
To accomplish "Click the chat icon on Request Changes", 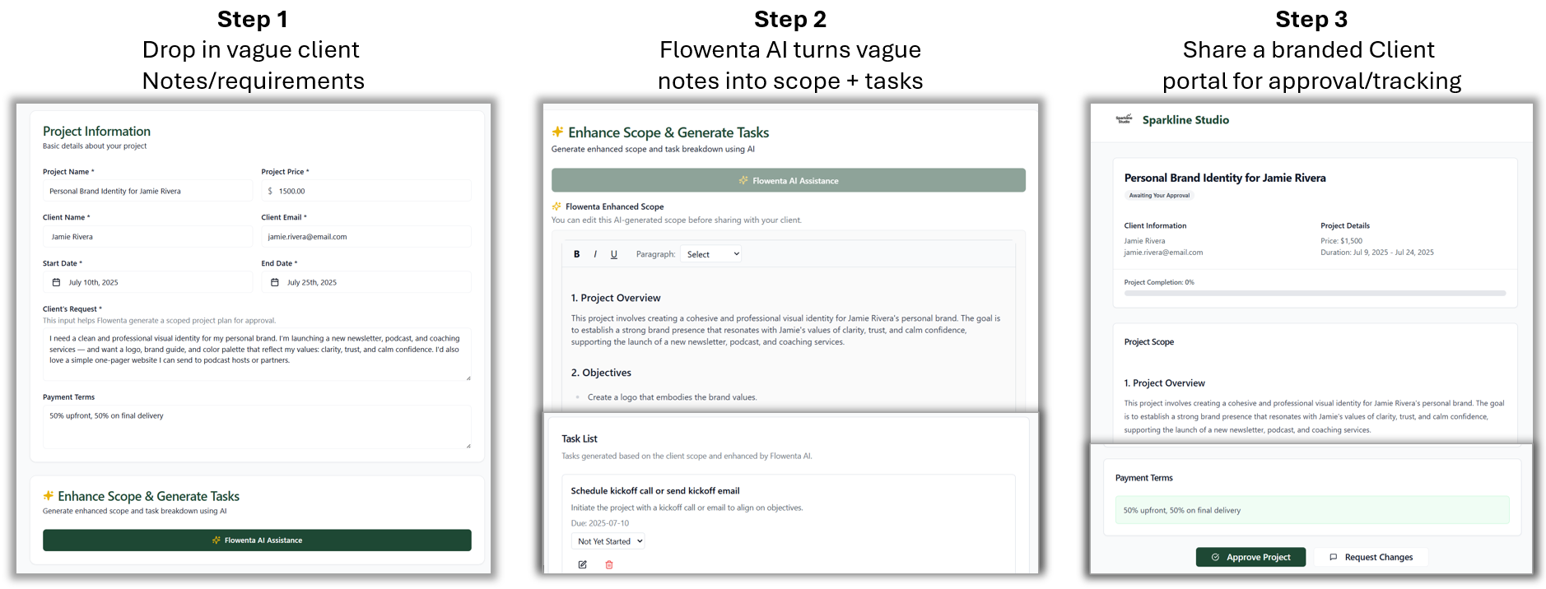I will [x=1334, y=557].
